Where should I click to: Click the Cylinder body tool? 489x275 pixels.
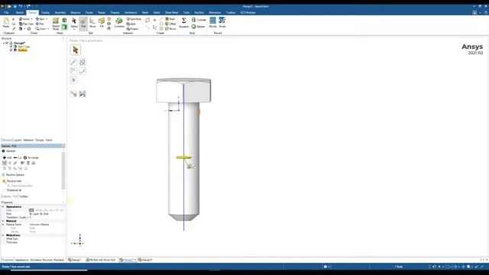pos(199,20)
